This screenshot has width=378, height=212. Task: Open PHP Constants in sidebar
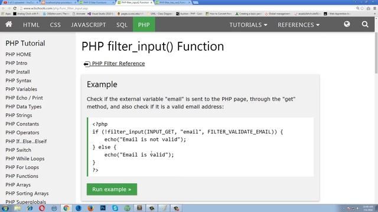22,124
